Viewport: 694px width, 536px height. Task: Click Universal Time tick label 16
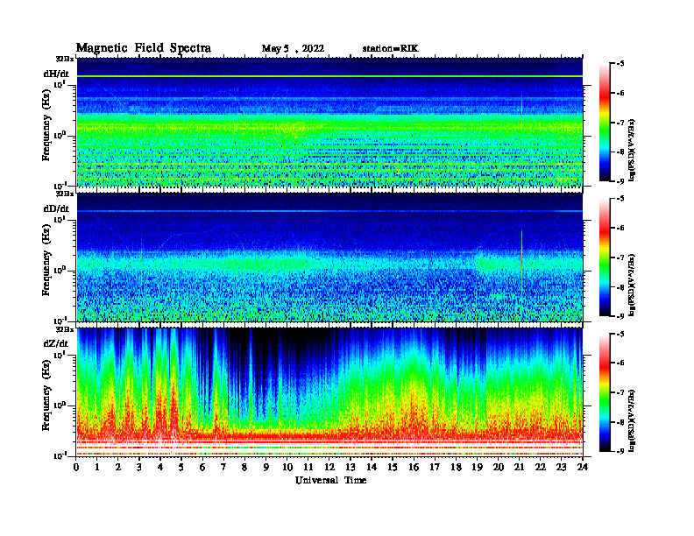point(414,467)
